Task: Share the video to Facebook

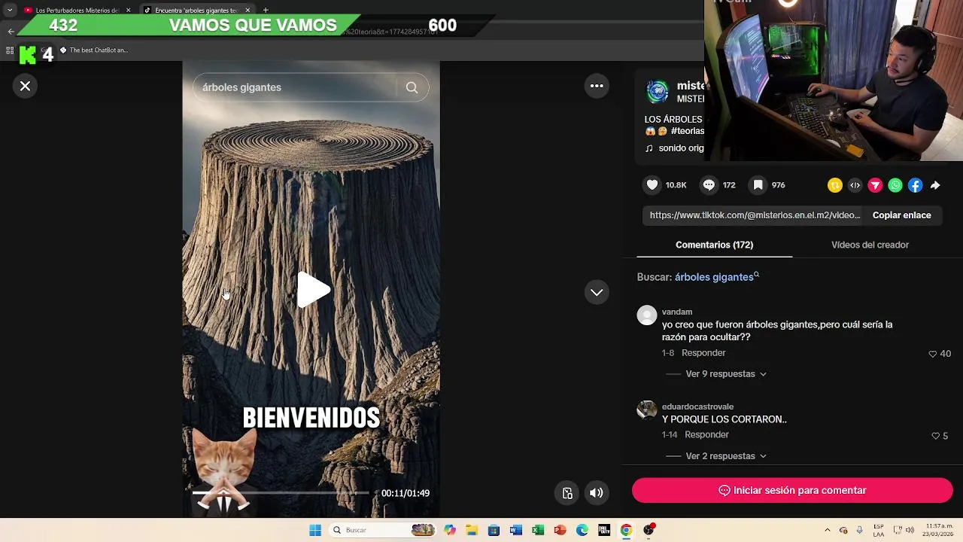Action: coord(916,185)
